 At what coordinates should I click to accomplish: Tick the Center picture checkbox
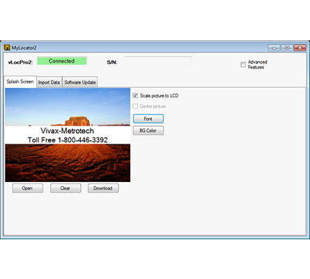pos(135,106)
